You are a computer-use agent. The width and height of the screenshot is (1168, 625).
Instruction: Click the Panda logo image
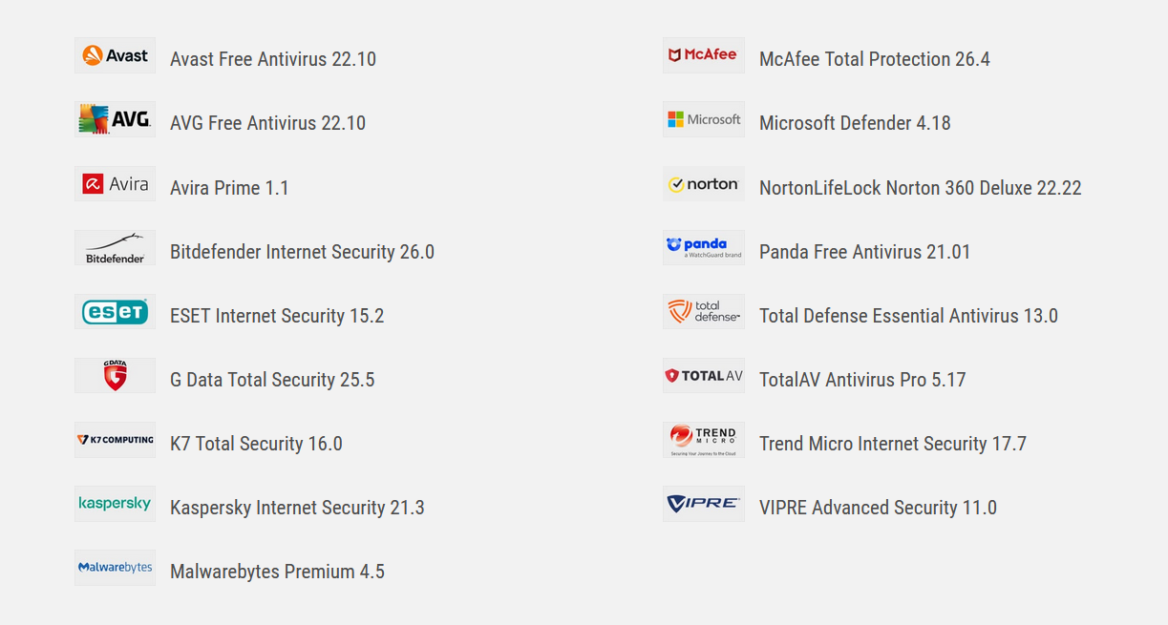point(704,248)
